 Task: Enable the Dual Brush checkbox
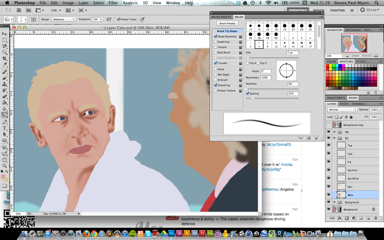[x=215, y=53]
